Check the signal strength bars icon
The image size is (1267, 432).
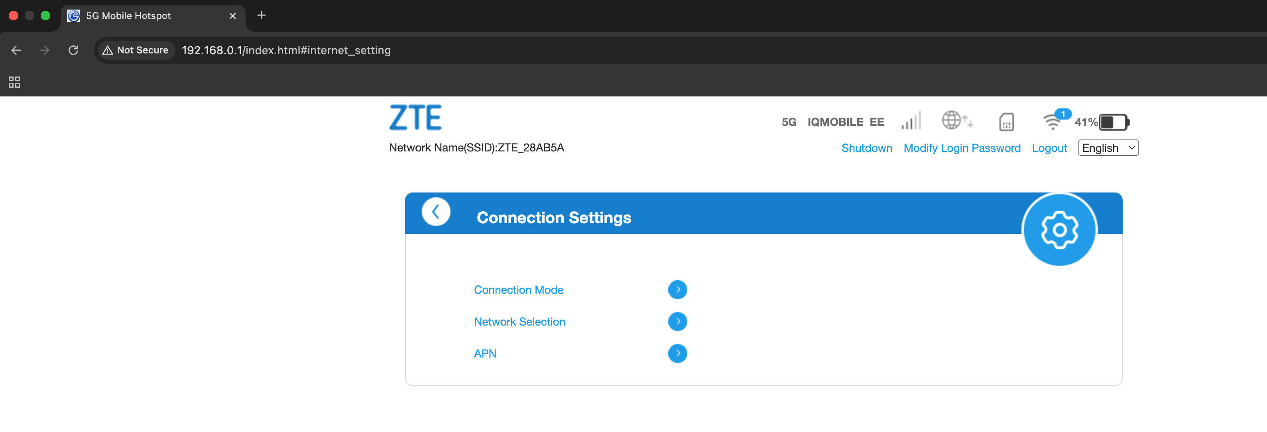tap(911, 121)
